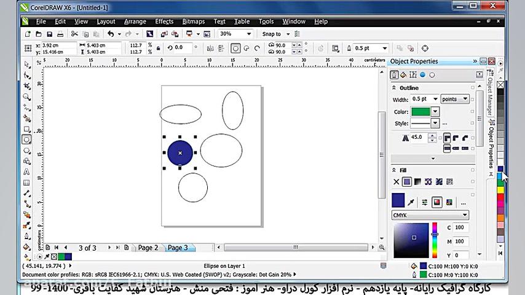Collapse the Fill section
Image resolution: width=525 pixels, height=295 pixels.
point(394,170)
